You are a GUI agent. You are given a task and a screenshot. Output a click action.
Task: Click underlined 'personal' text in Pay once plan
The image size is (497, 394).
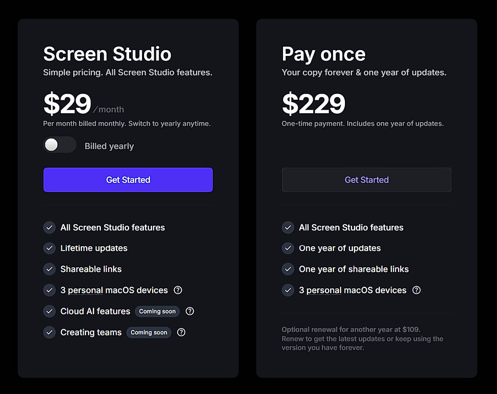coord(324,290)
